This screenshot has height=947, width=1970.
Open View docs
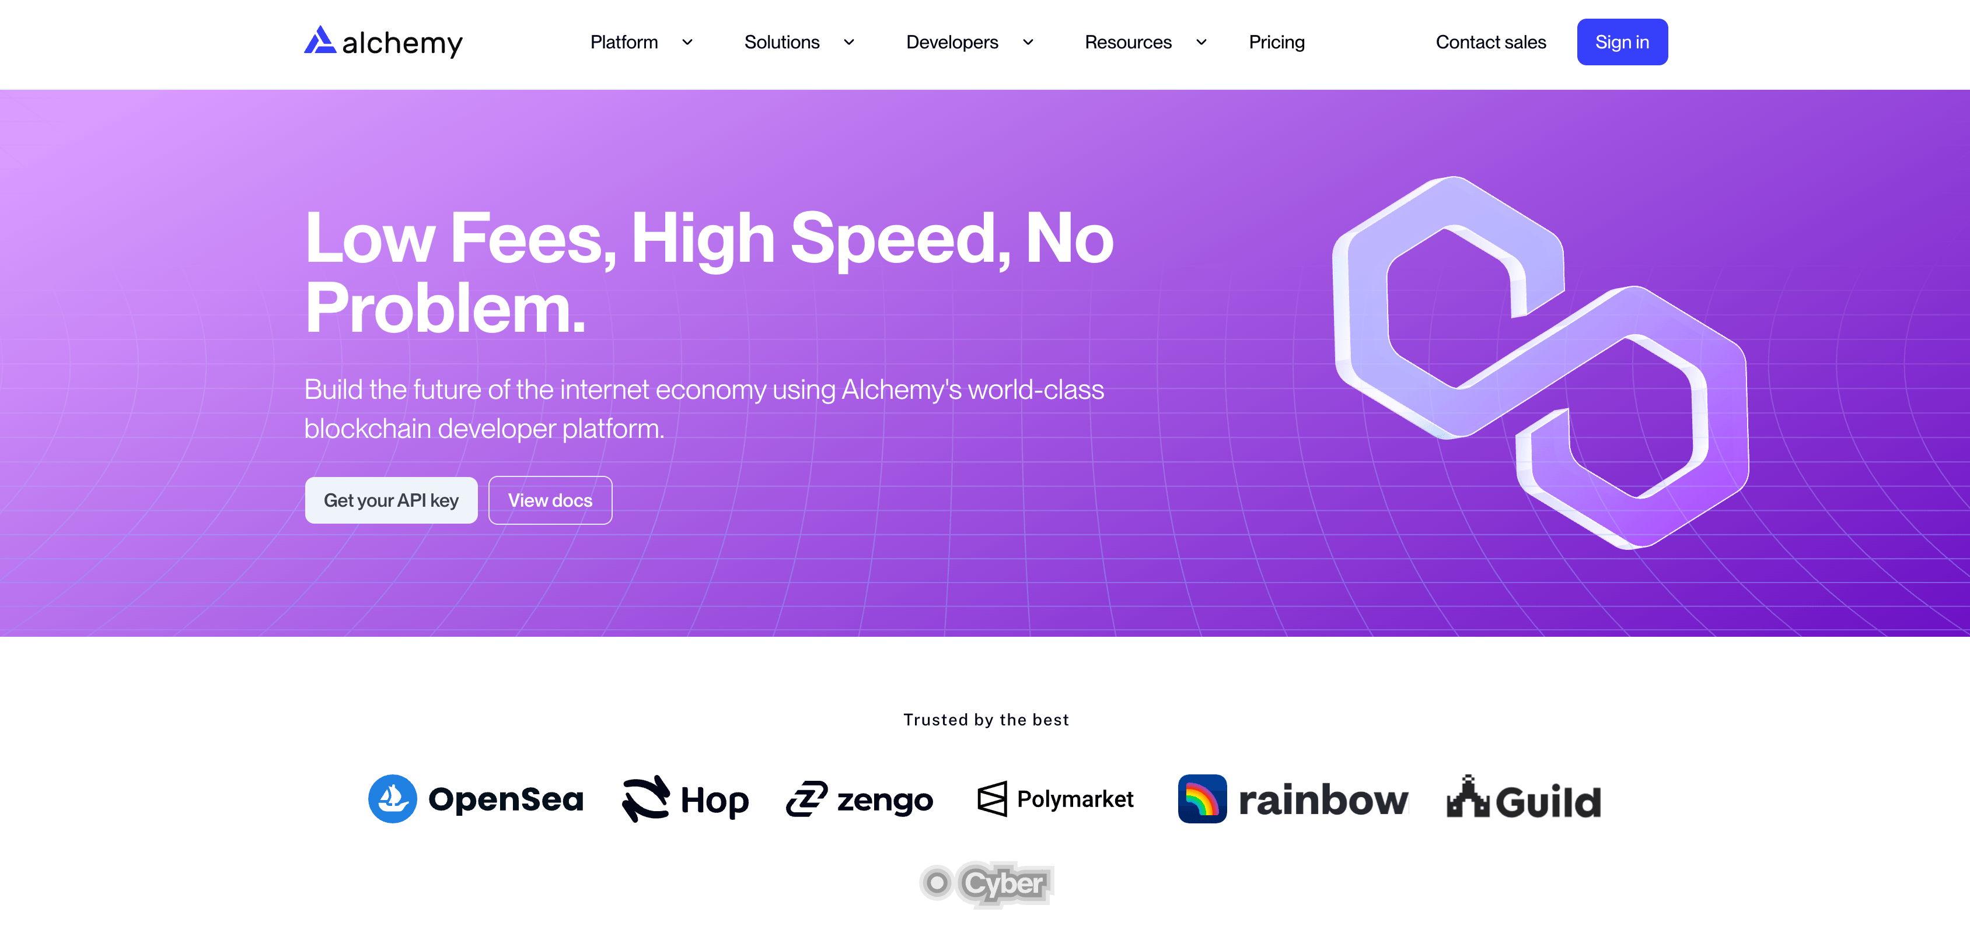[x=550, y=501]
